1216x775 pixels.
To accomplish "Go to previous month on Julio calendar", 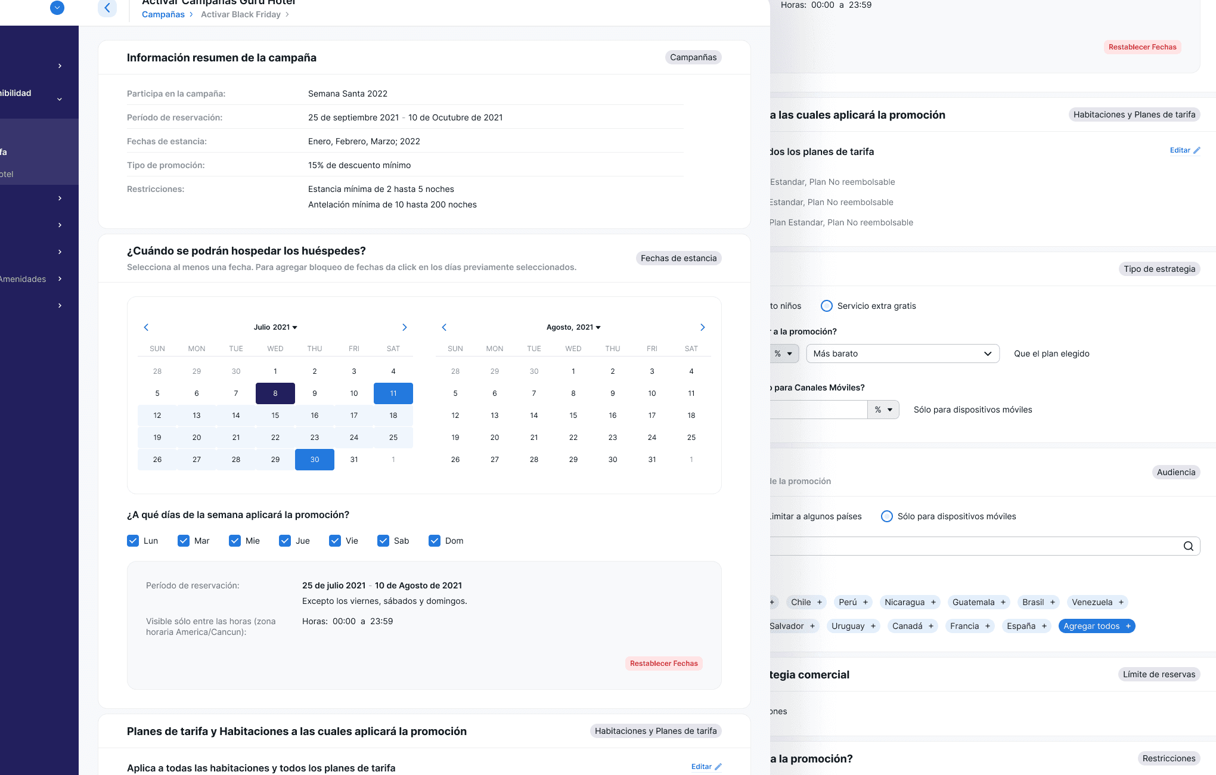I will (146, 327).
